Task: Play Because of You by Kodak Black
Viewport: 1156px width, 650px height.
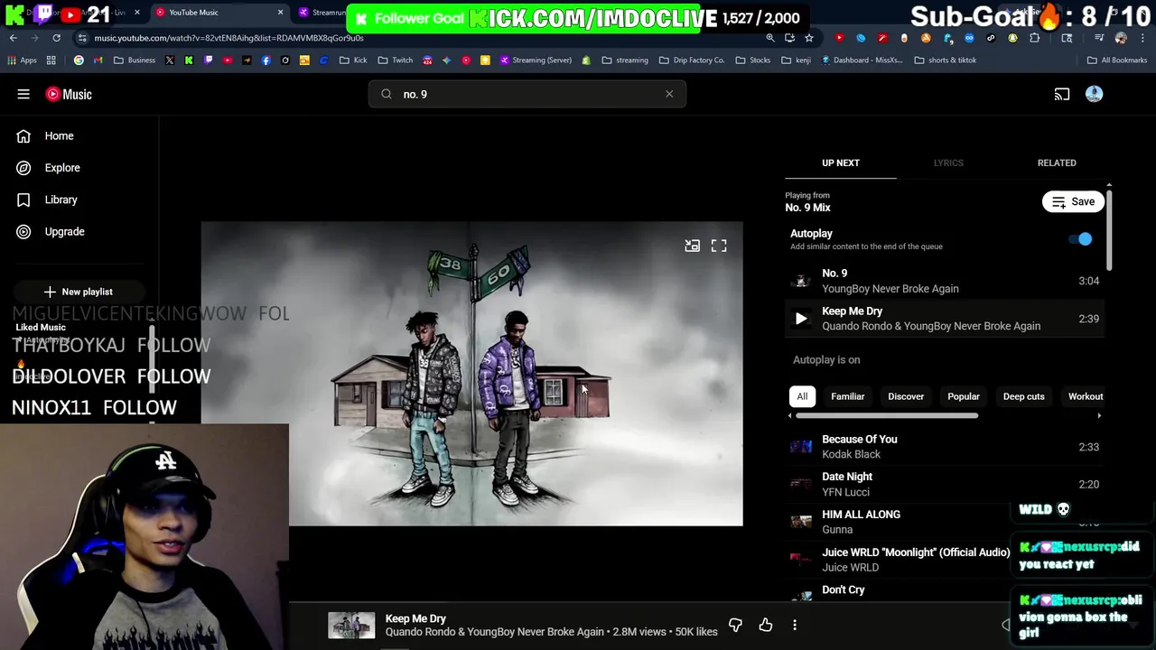Action: click(x=944, y=447)
